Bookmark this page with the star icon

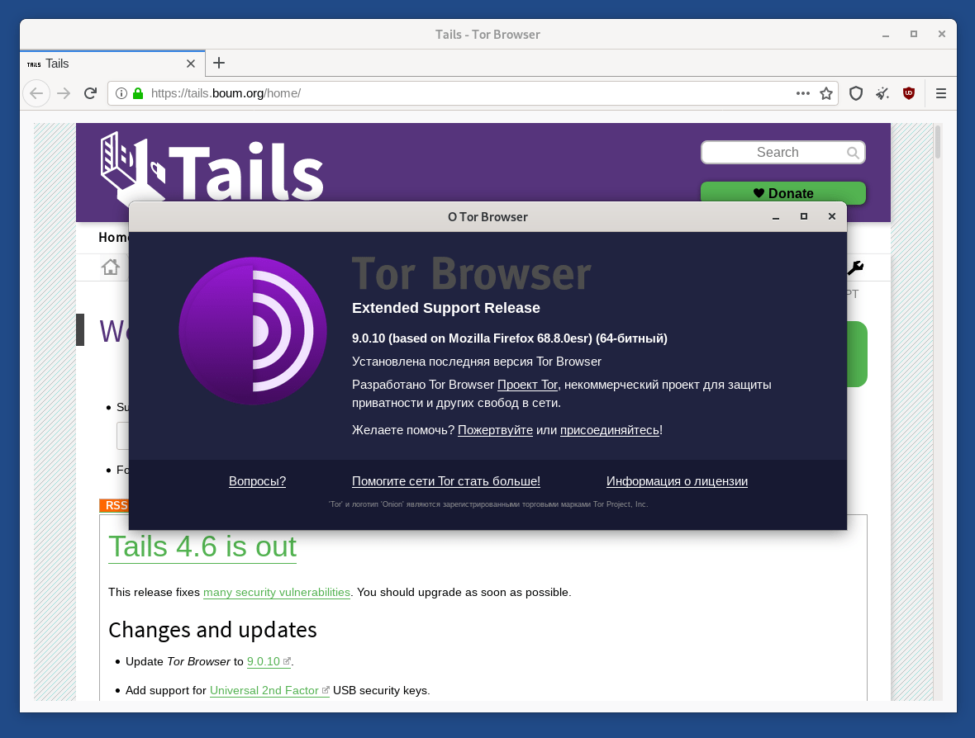pos(825,94)
